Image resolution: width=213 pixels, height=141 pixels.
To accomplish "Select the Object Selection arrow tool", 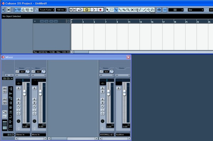I will (108, 10).
